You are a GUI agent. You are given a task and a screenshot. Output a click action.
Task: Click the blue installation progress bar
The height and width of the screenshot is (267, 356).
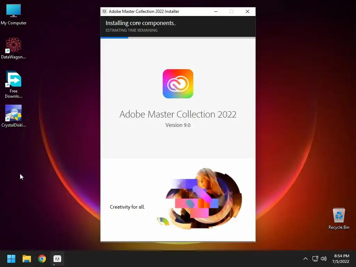[114, 38]
